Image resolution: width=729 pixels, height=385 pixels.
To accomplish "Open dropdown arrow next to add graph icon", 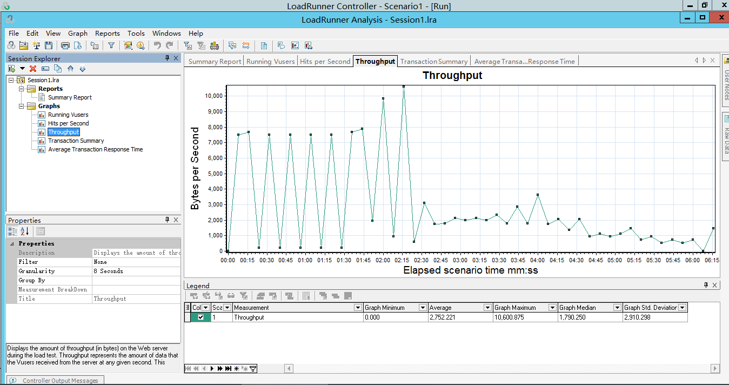I will tap(22, 69).
